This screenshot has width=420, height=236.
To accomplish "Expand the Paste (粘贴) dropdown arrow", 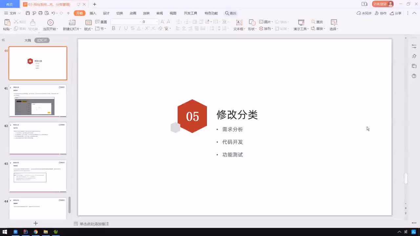I will tap(11, 29).
